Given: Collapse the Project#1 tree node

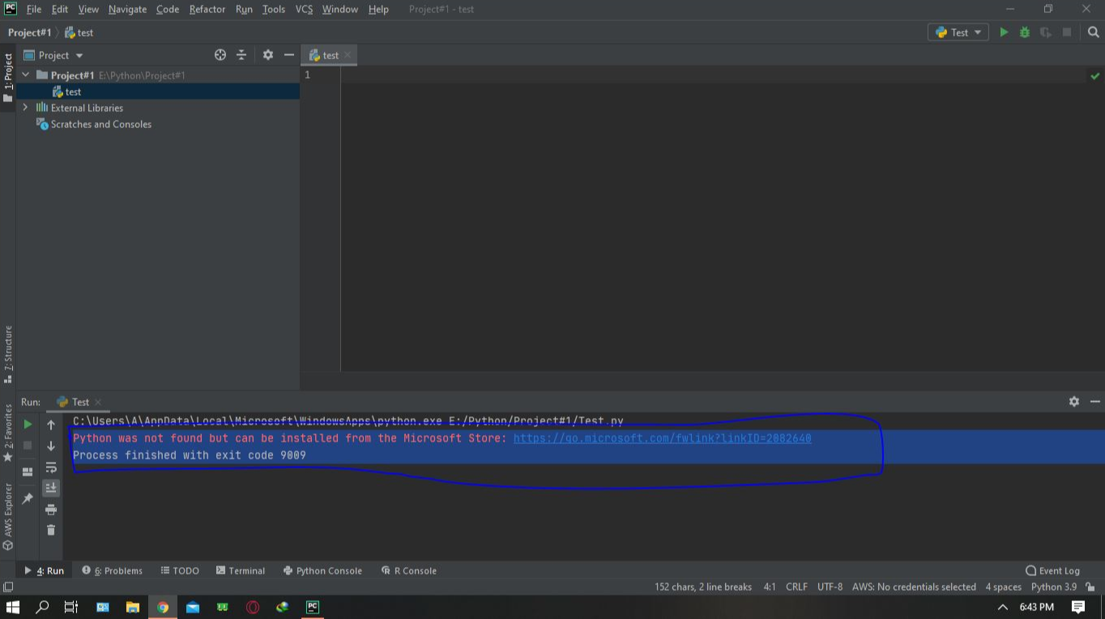Looking at the screenshot, I should tap(25, 75).
